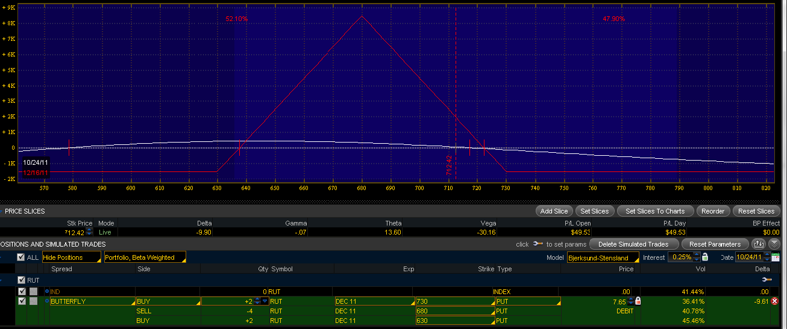Click the Add Slice button
The width and height of the screenshot is (787, 329).
[554, 211]
